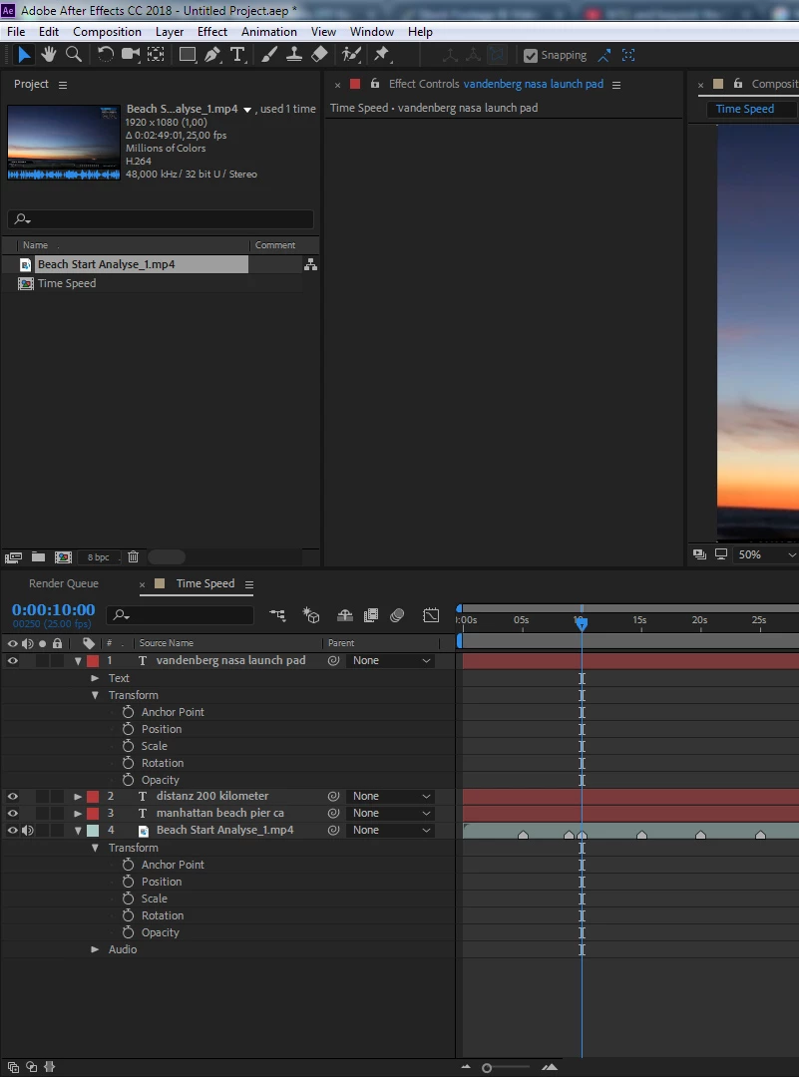Expand the Audio property group
Viewport: 799px width, 1077px height.
(96, 949)
